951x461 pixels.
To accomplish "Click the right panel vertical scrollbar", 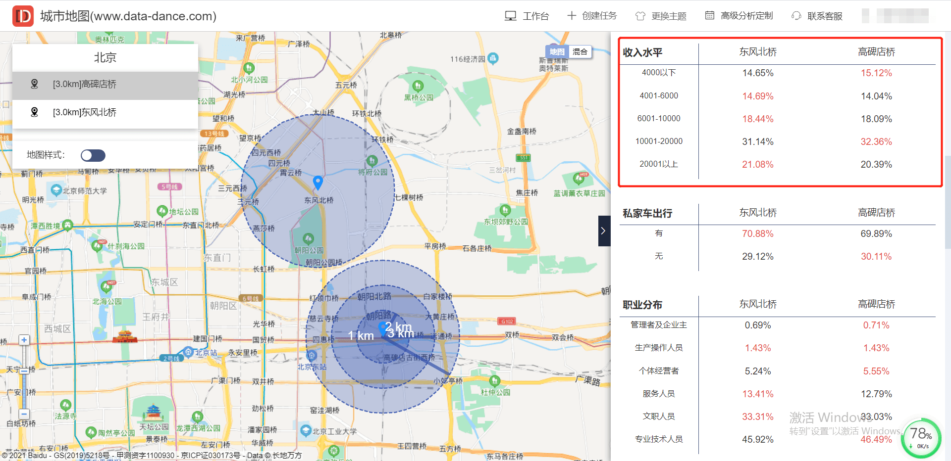I will coord(948,202).
